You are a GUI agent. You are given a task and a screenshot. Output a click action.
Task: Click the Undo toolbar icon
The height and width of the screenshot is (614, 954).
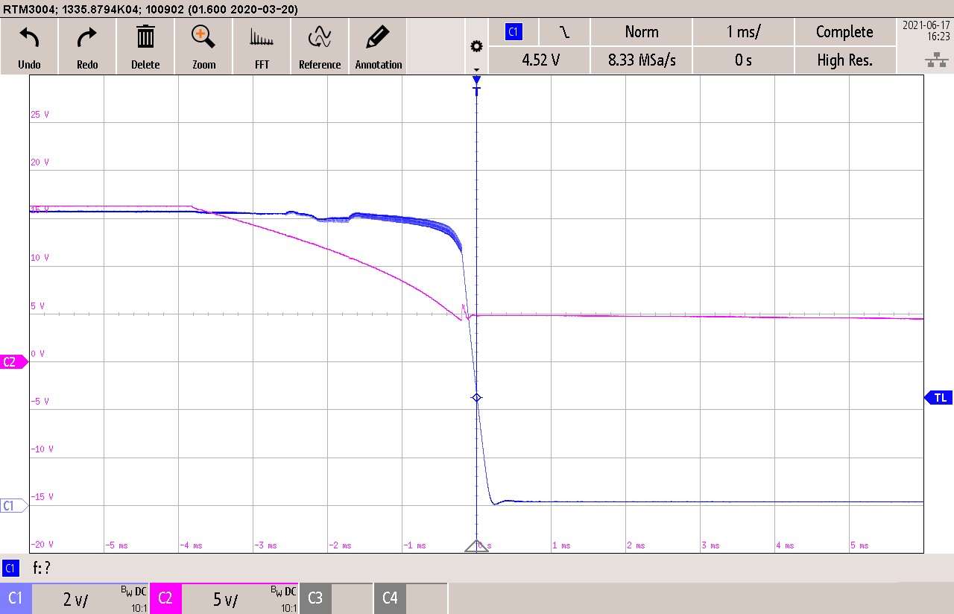point(29,46)
